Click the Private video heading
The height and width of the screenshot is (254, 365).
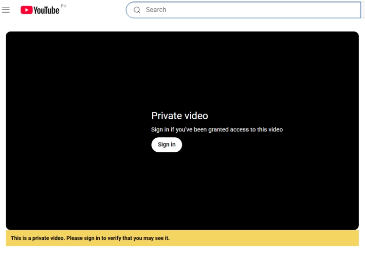click(x=180, y=116)
